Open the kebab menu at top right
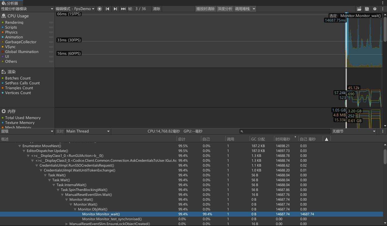Screen dimensions: 387x226 pos(382,9)
